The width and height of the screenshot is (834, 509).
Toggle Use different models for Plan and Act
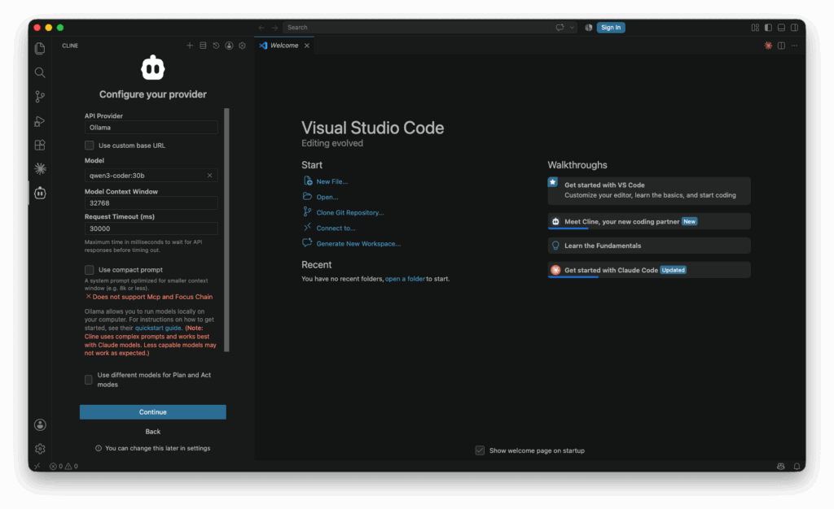tap(89, 380)
